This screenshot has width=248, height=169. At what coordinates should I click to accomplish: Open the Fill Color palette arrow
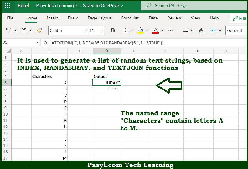(147, 30)
